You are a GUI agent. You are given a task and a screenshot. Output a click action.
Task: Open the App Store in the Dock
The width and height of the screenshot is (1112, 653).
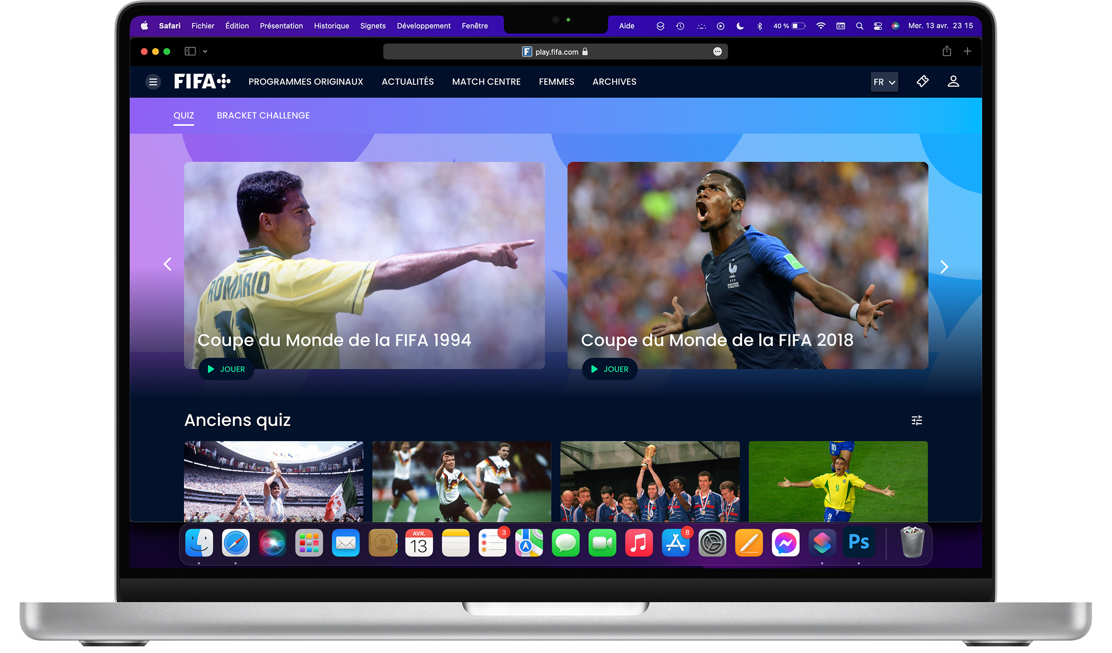[675, 542]
